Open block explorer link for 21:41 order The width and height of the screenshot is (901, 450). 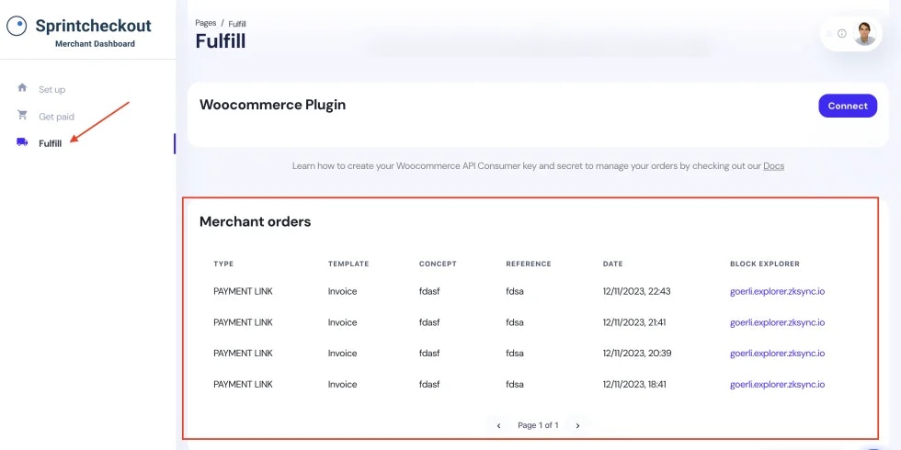778,322
